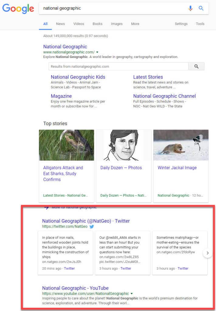Open the More search menu
216x311 pixels.
135,24
